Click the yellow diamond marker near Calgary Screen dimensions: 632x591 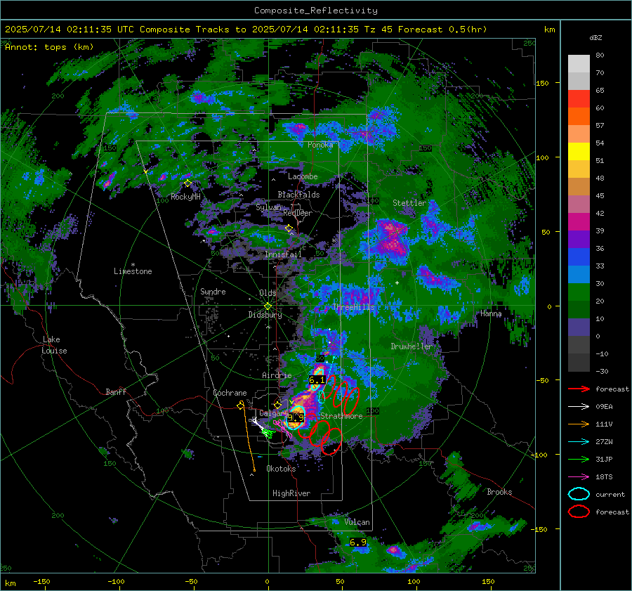click(x=277, y=405)
